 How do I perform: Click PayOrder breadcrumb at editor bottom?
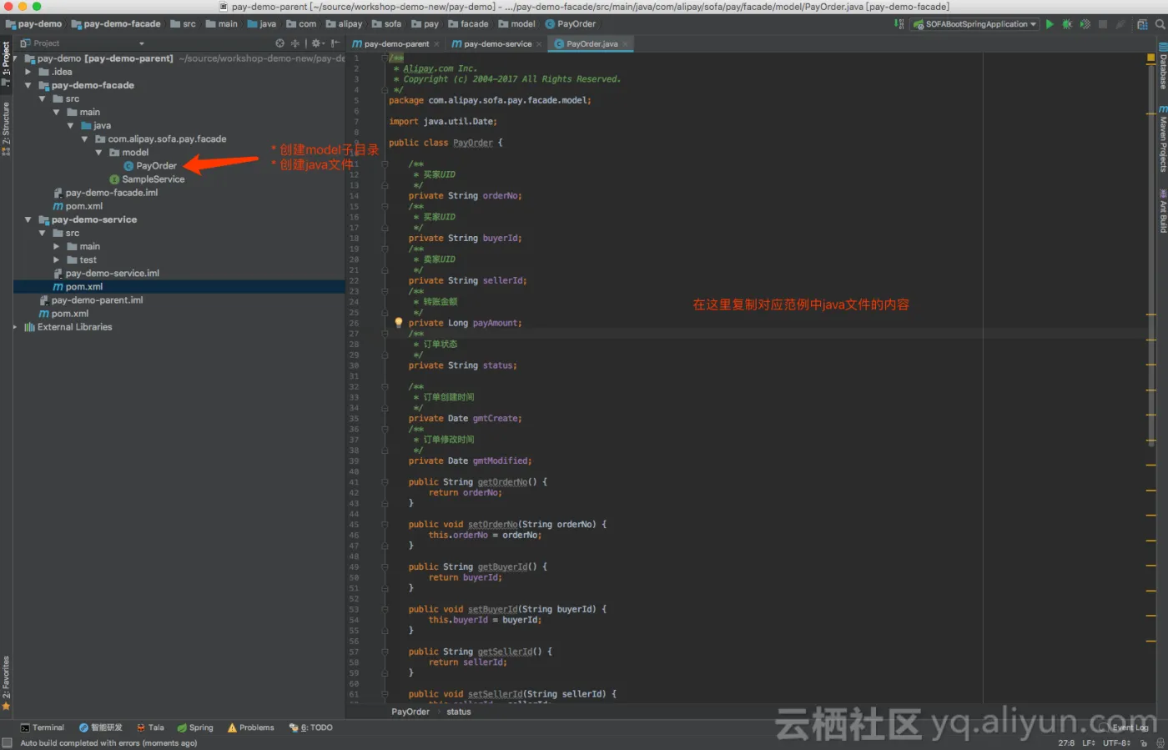point(410,712)
